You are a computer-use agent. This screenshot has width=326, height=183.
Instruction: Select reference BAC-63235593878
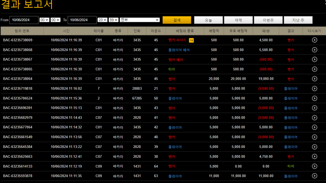(x=18, y=176)
